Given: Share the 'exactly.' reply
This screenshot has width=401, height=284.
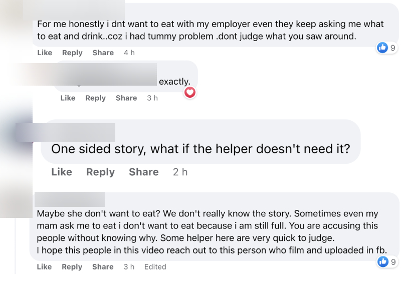Looking at the screenshot, I should point(126,98).
